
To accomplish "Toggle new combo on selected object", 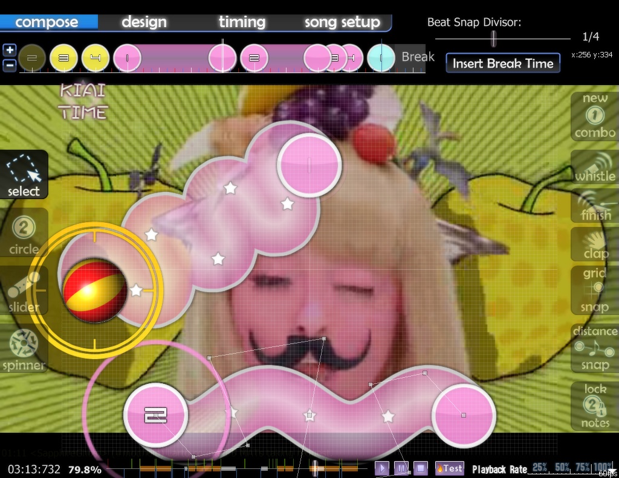I will [x=595, y=116].
